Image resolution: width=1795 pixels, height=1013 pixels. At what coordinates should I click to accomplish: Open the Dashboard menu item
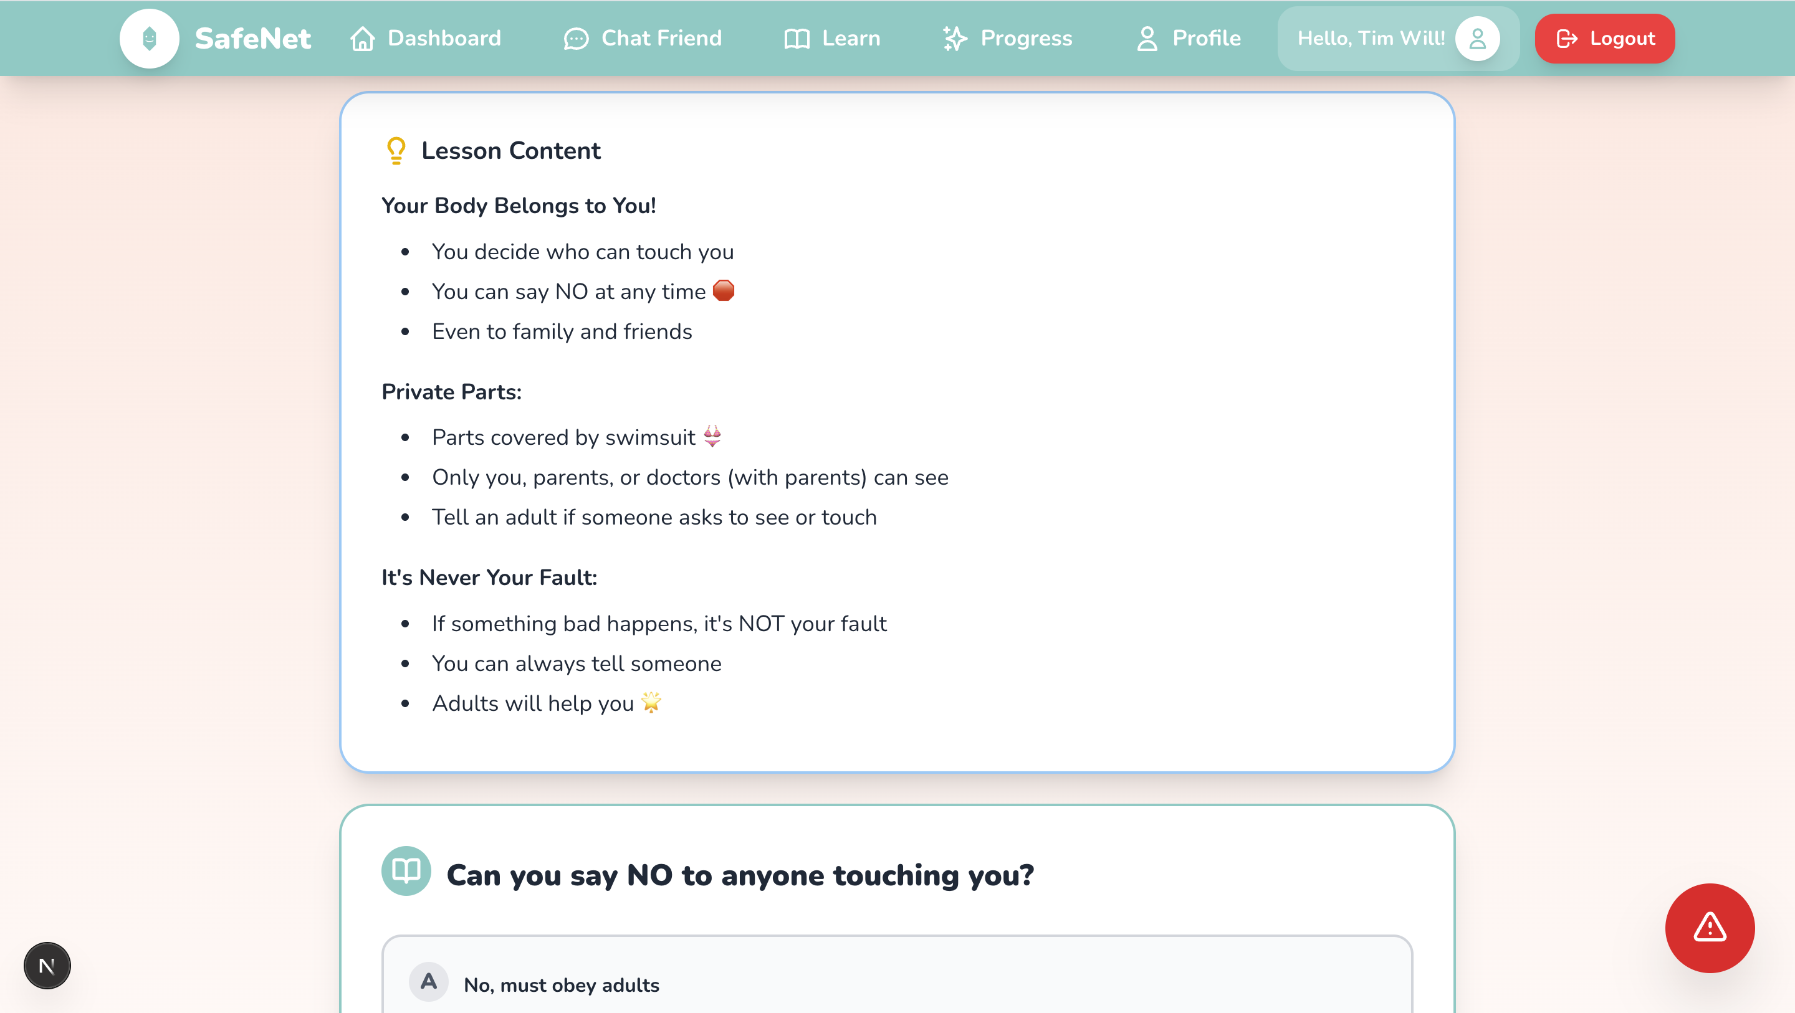coord(444,39)
